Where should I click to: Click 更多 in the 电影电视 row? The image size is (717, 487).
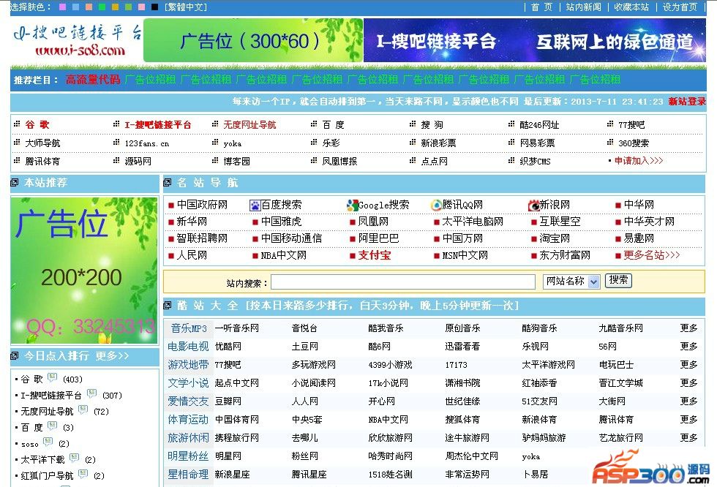688,347
